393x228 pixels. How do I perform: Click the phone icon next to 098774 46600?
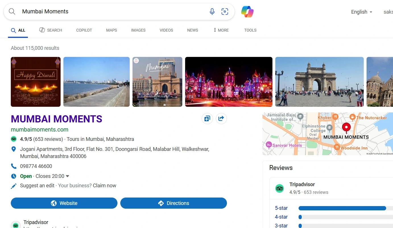pos(14,166)
